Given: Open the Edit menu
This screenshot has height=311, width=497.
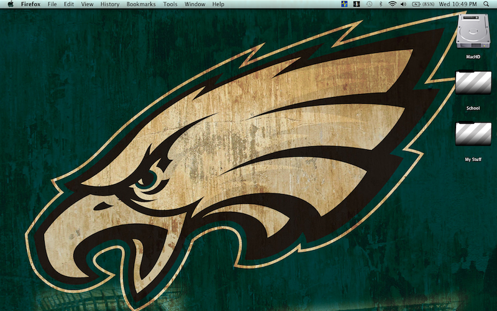Looking at the screenshot, I should [x=69, y=4].
